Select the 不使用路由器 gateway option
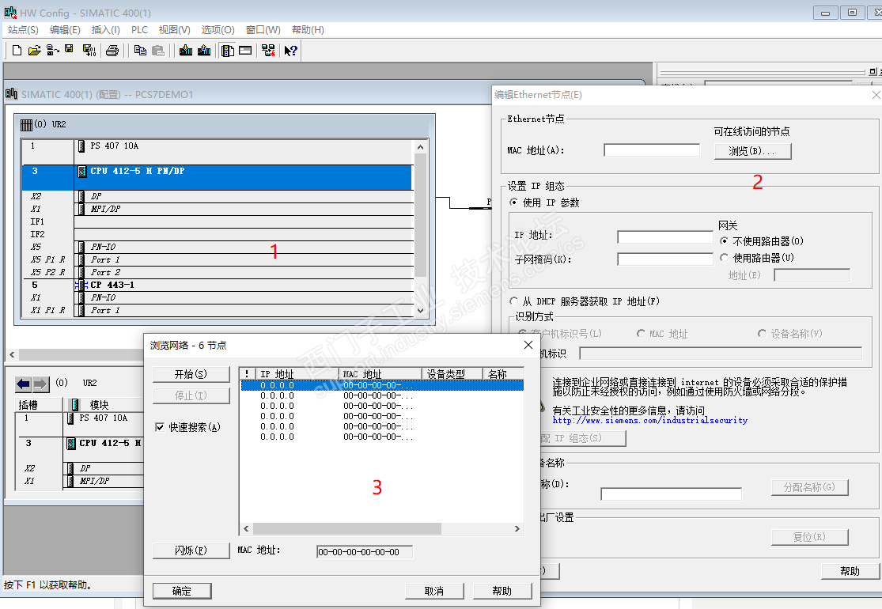882x609 pixels. (724, 240)
